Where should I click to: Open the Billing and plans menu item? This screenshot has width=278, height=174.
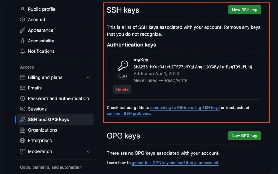click(45, 77)
